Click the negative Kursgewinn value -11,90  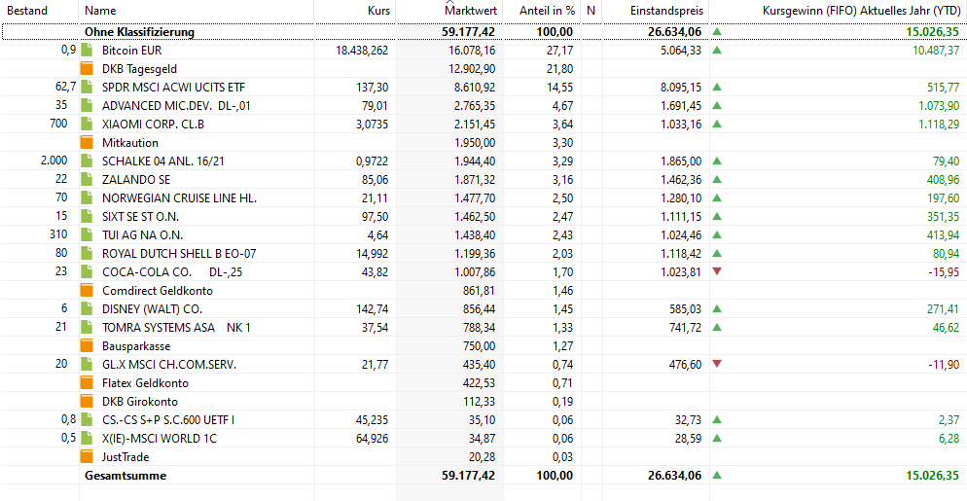point(945,364)
